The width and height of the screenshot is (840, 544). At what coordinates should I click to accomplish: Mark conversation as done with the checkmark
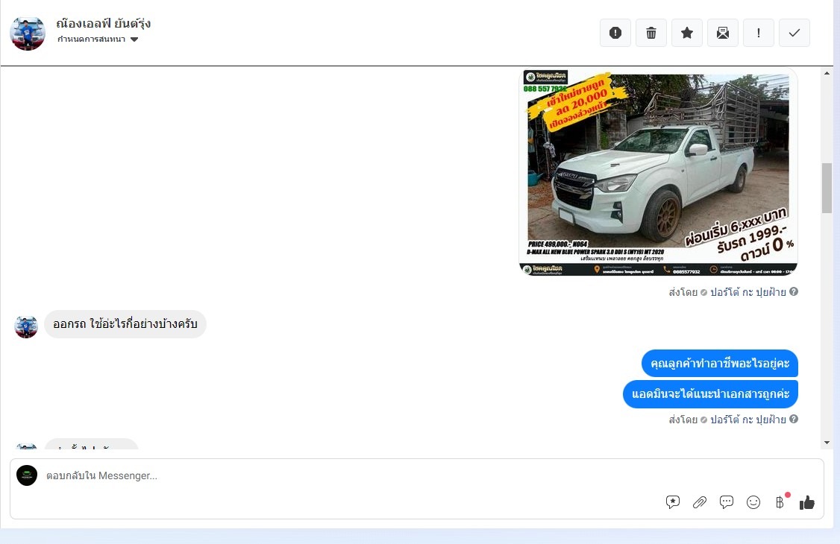tap(794, 34)
